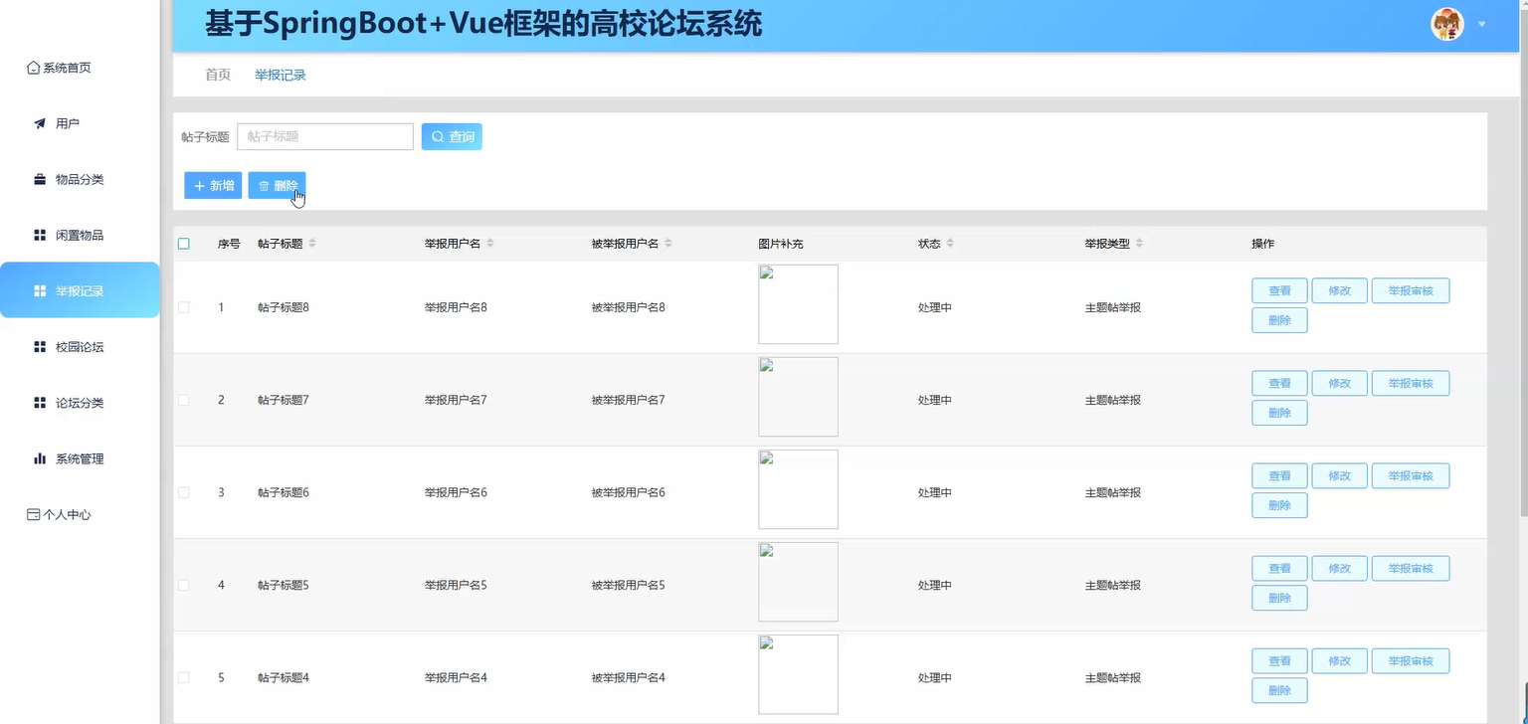The height and width of the screenshot is (724, 1528).
Task: Sort by 状态 column arrows
Action: [950, 244]
